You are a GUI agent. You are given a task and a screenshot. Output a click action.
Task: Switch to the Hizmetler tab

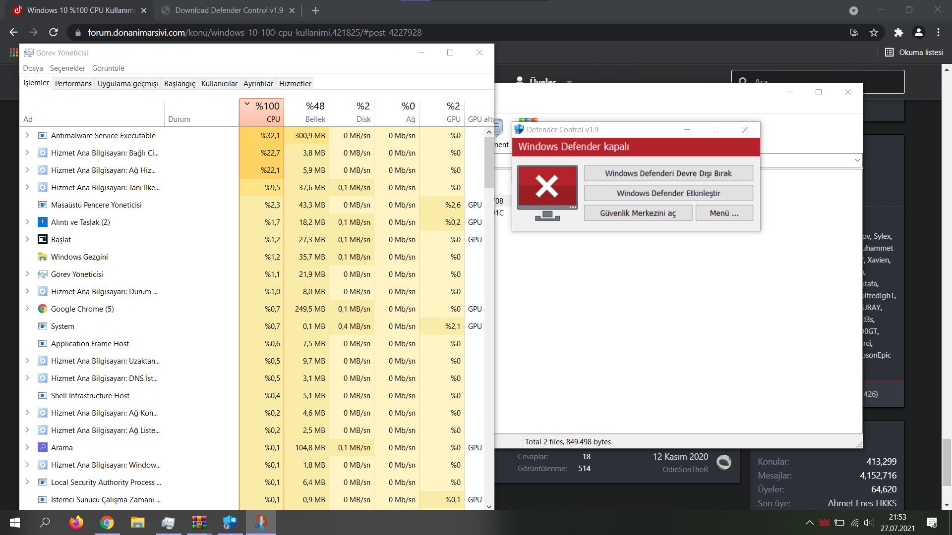(295, 83)
